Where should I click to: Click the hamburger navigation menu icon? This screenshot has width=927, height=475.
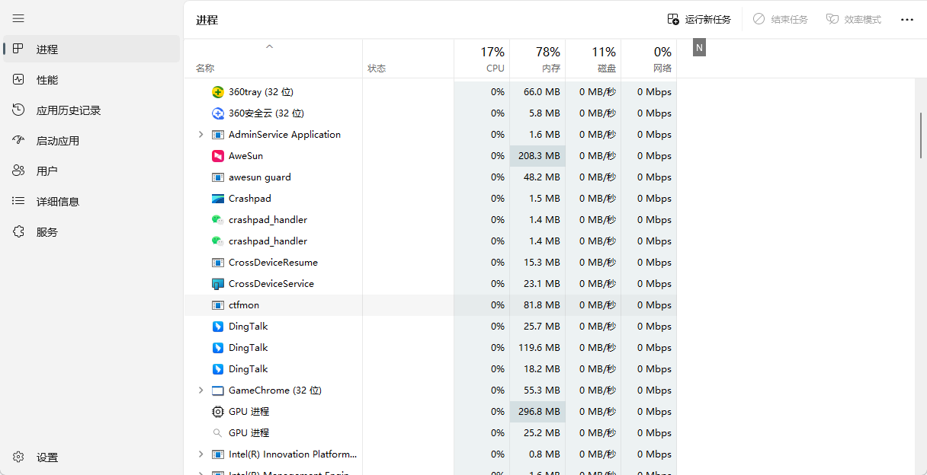click(x=18, y=18)
